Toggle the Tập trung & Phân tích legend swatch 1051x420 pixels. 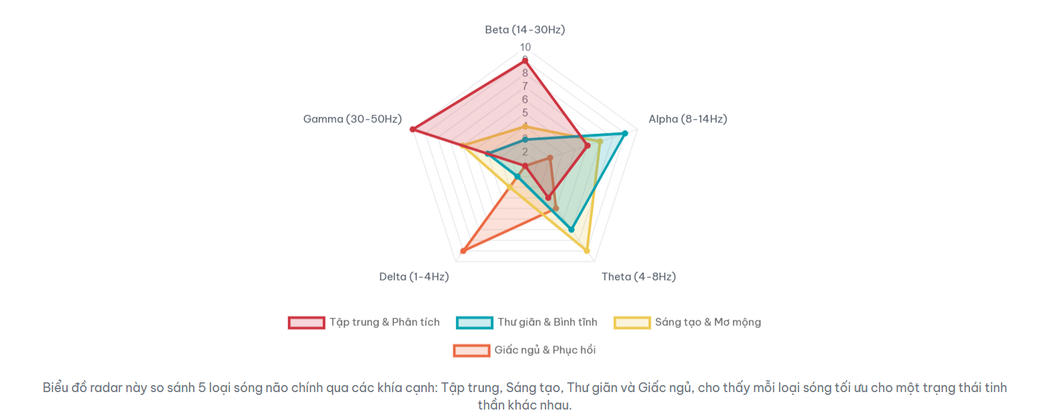(306, 322)
